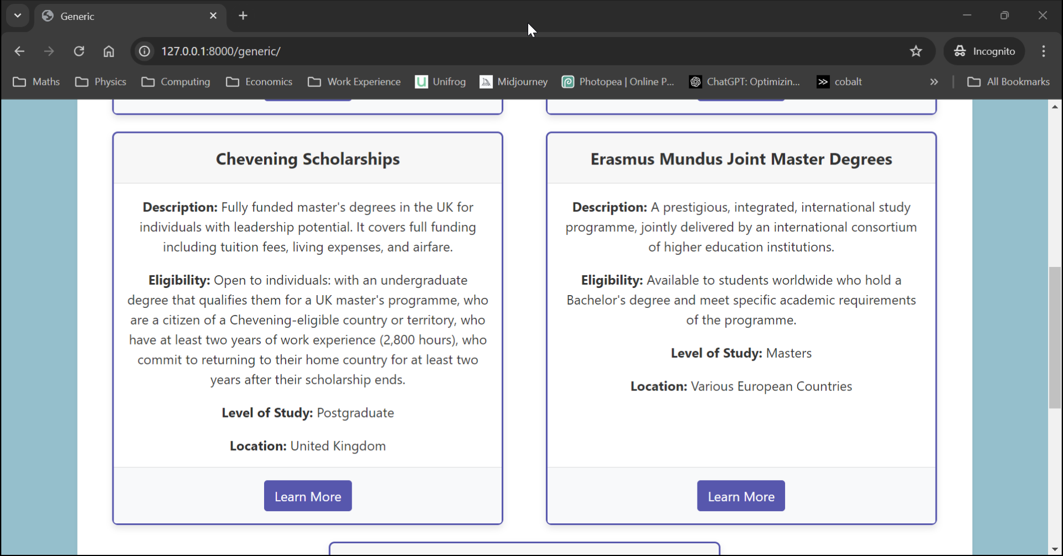
Task: Click the scrollbar up arrow
Action: 1055,106
